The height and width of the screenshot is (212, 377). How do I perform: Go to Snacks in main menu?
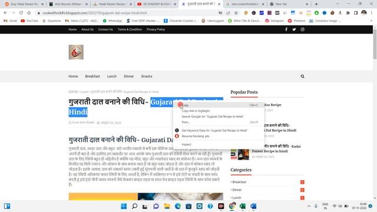tap(147, 76)
